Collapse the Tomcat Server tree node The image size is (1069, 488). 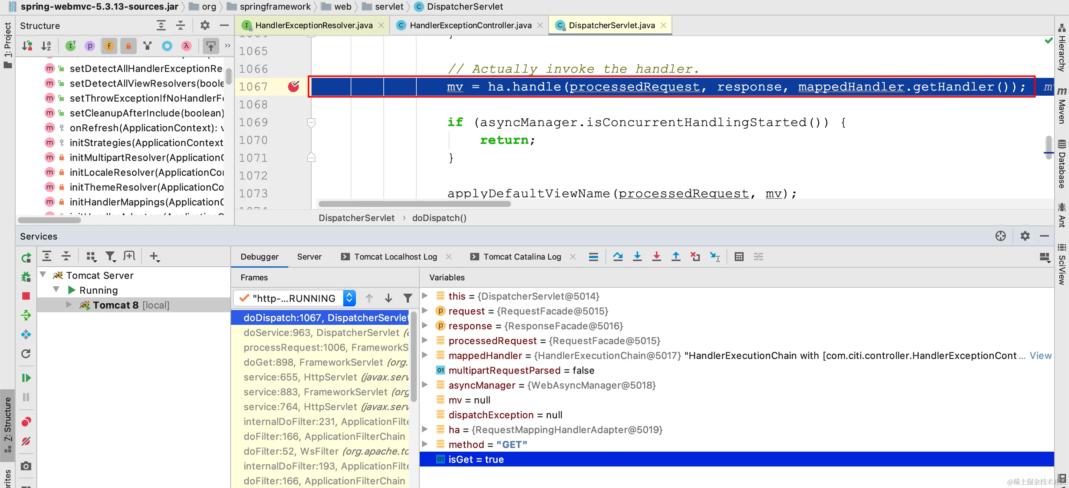pyautogui.click(x=43, y=275)
